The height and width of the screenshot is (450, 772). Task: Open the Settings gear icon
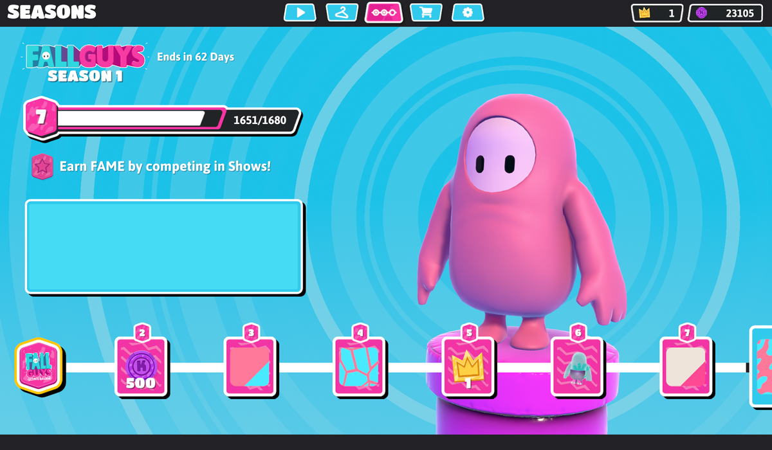click(x=468, y=12)
